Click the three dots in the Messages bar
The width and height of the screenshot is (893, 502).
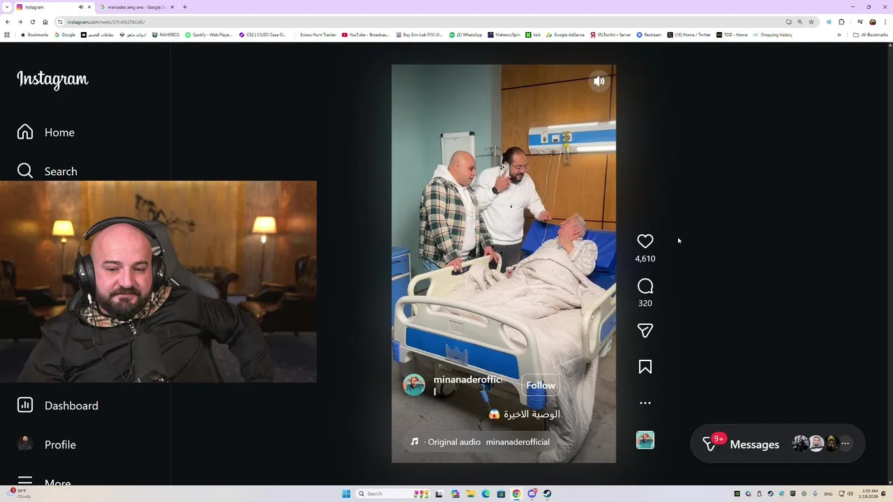[x=845, y=443]
